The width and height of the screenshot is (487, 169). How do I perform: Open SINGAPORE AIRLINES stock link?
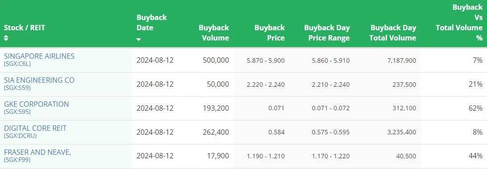coord(39,56)
